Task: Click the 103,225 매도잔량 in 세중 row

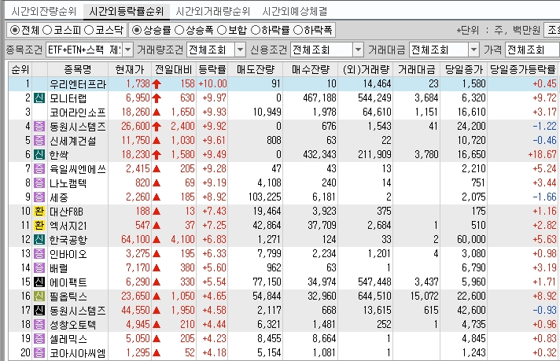Action: pyautogui.click(x=265, y=197)
